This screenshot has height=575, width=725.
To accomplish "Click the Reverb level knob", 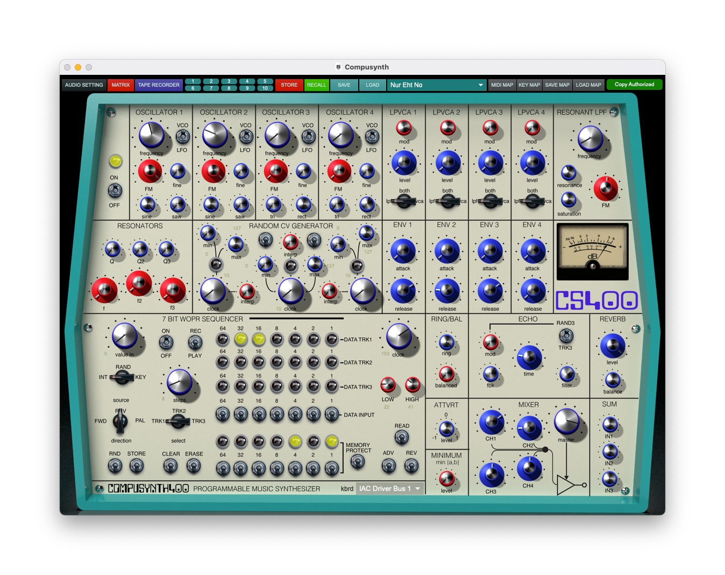I will [612, 346].
